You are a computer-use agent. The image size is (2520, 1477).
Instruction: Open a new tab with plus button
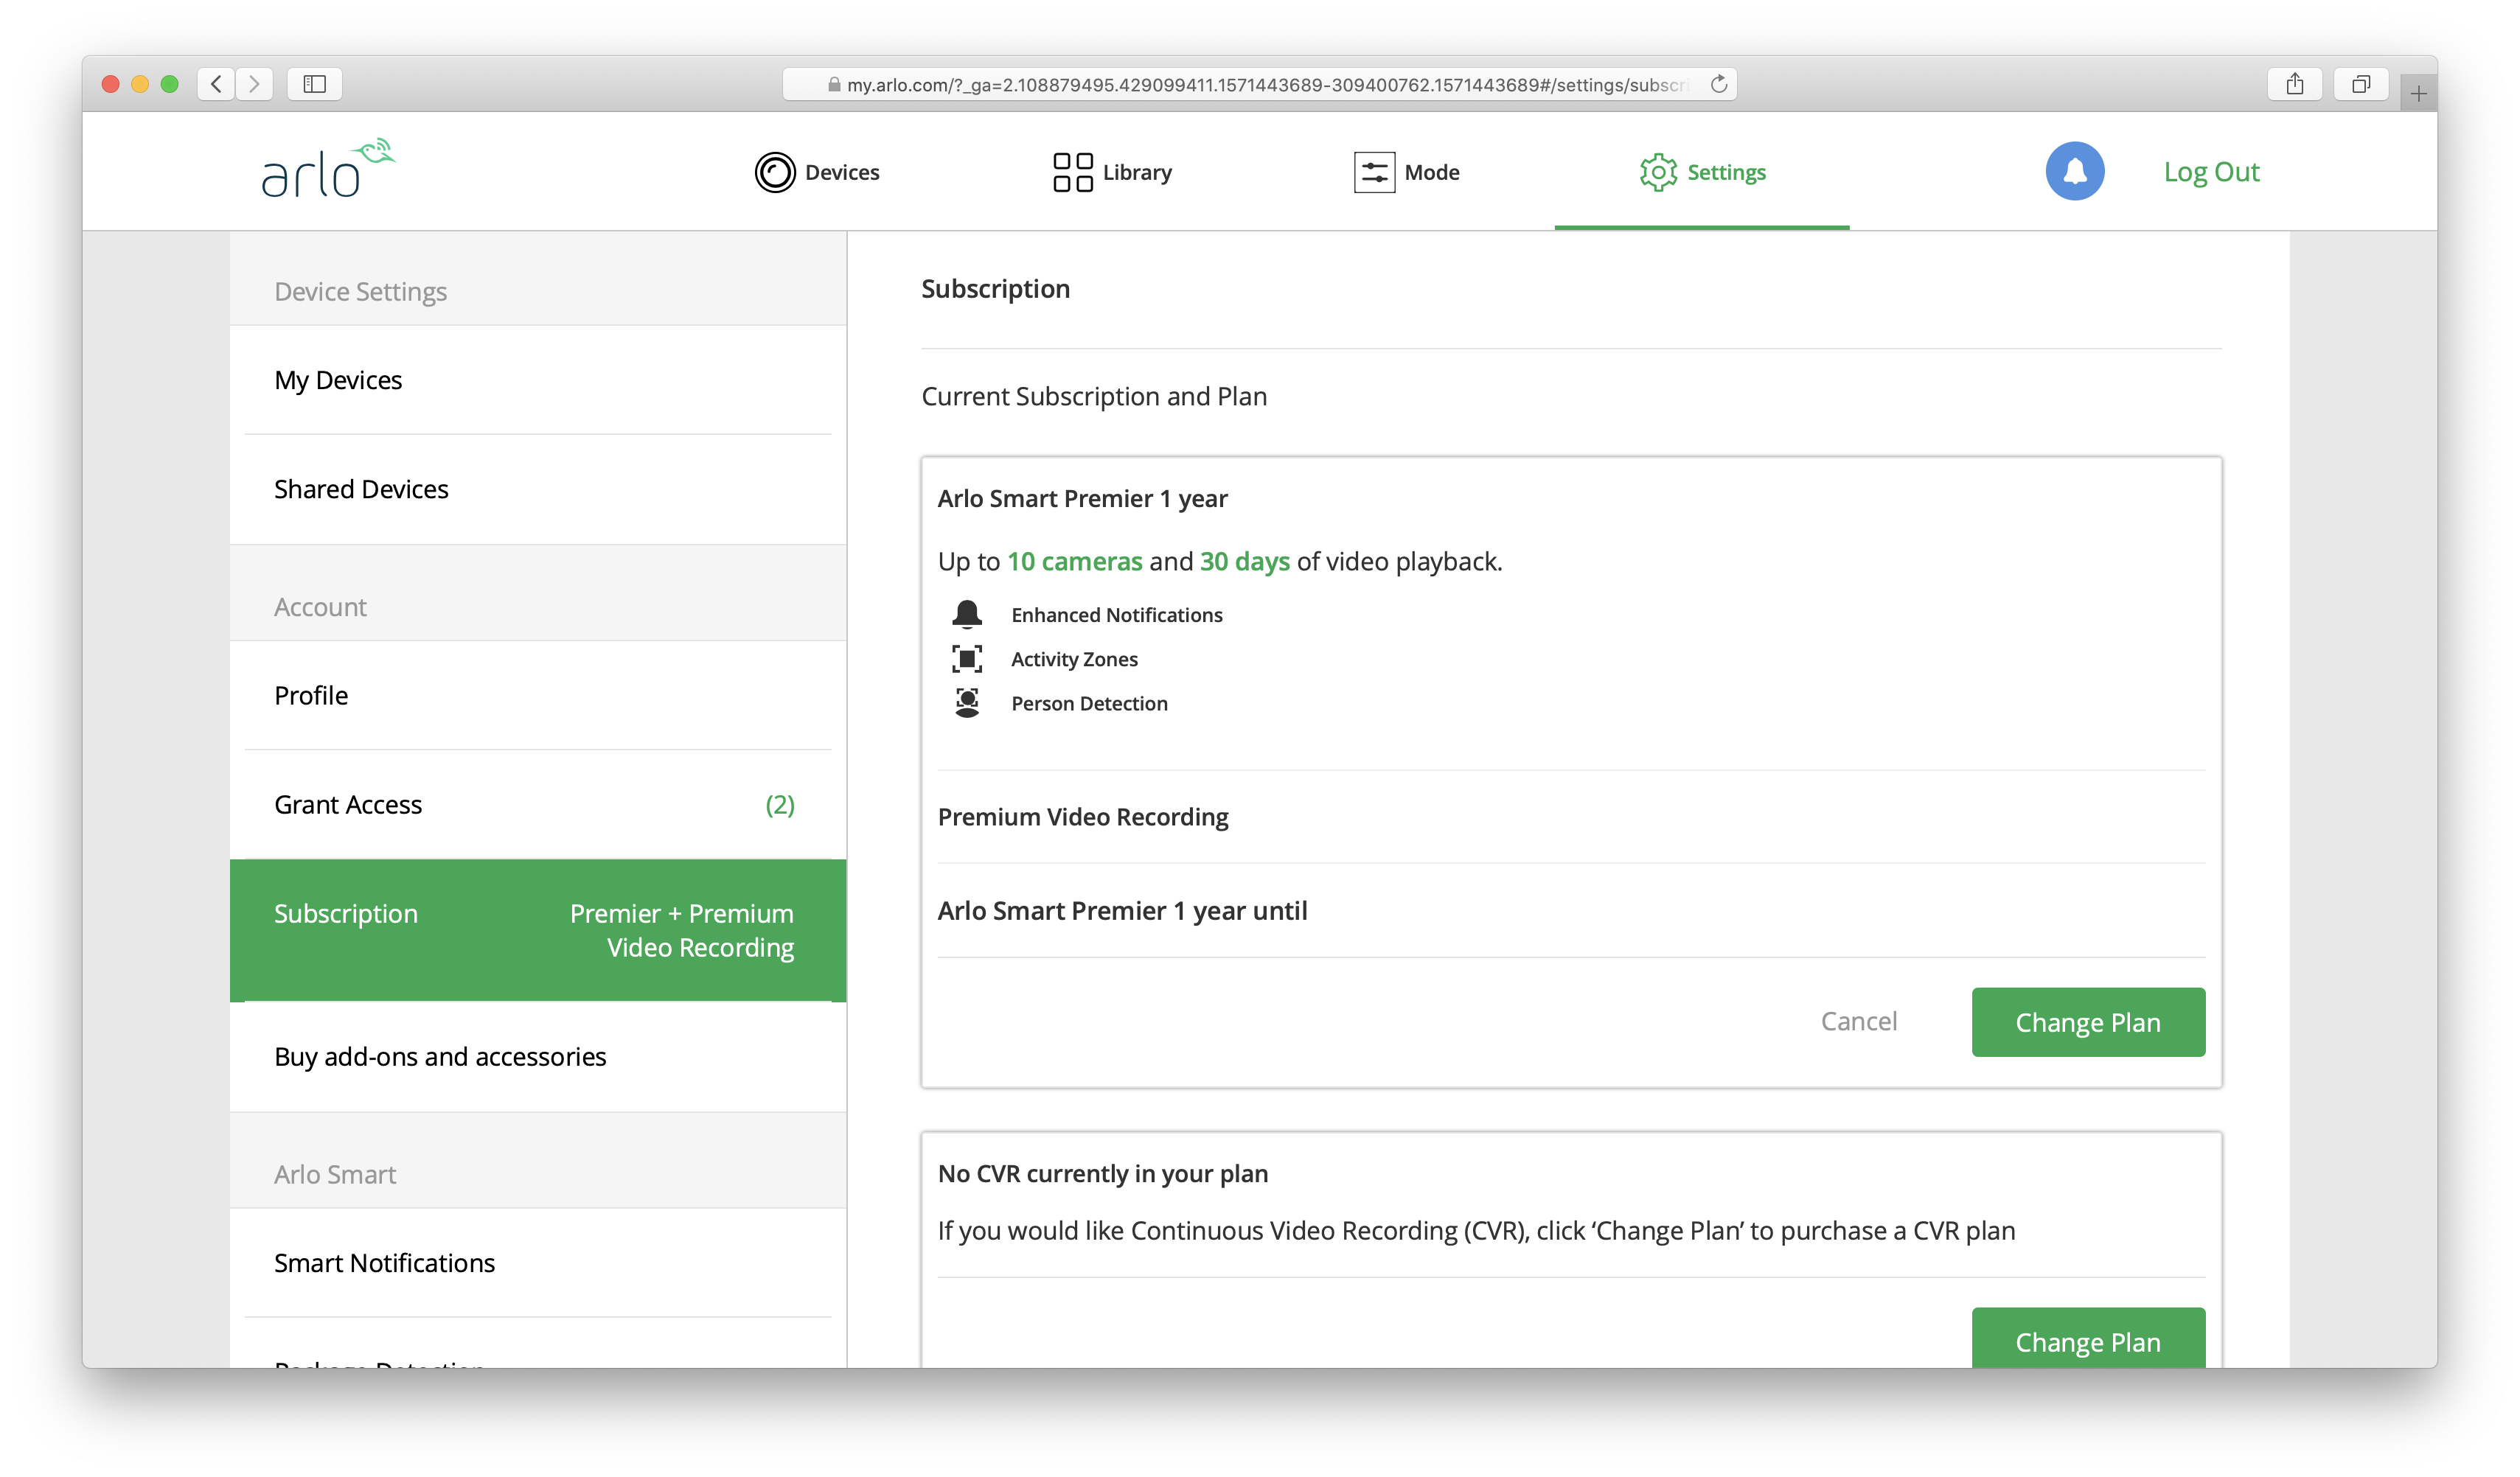2418,94
